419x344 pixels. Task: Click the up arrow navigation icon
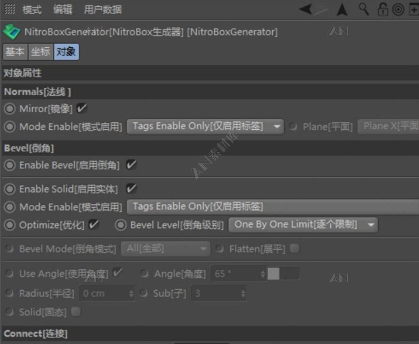pos(342,10)
